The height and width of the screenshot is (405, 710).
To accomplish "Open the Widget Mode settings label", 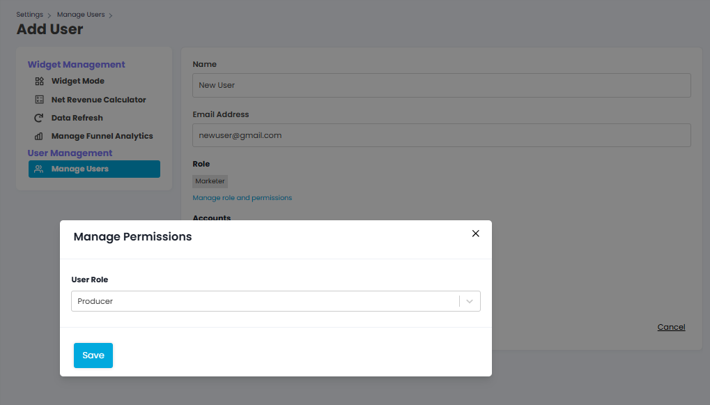I will pos(78,81).
